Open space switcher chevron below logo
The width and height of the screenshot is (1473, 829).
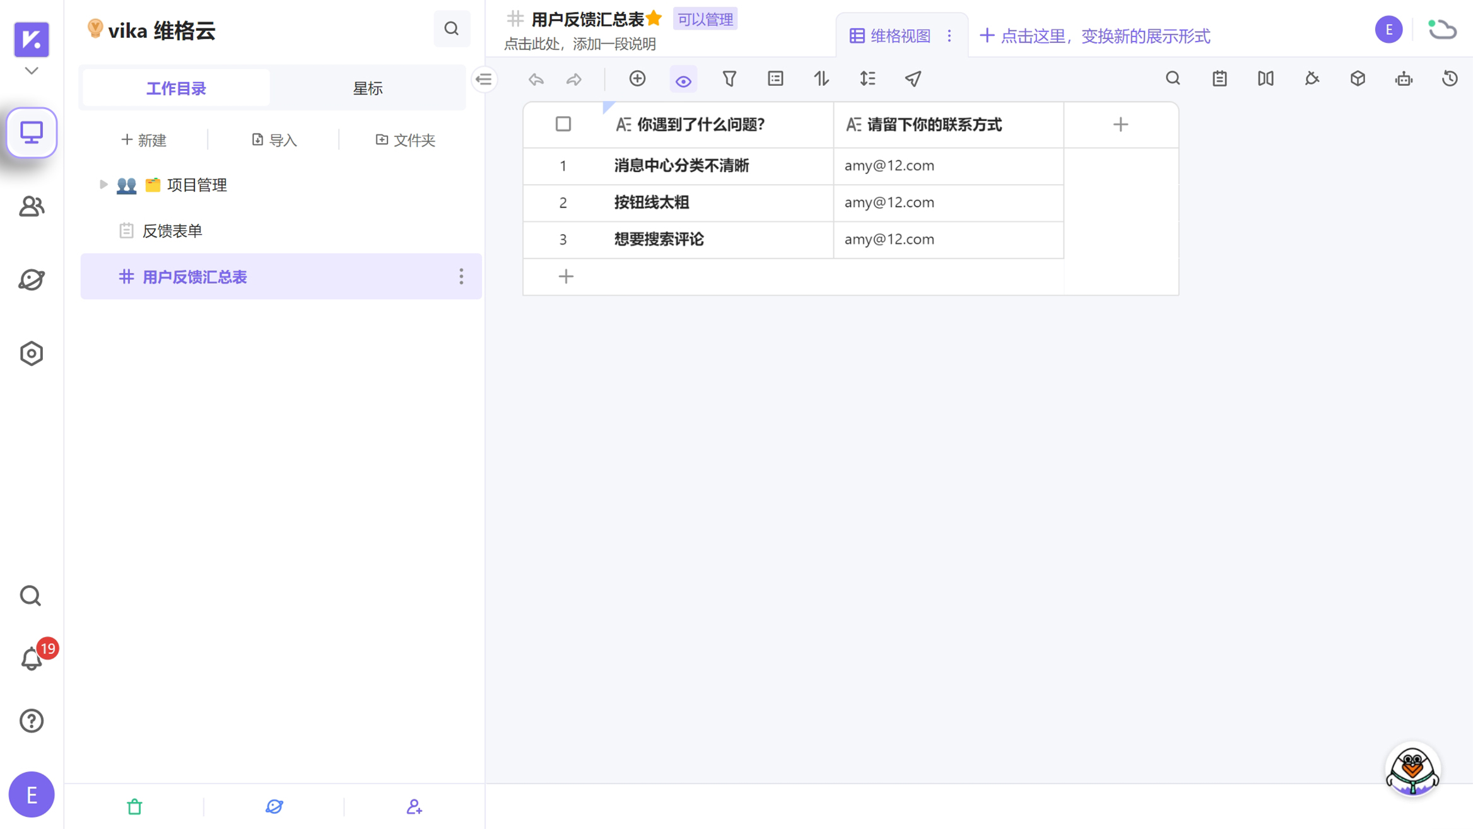[32, 71]
